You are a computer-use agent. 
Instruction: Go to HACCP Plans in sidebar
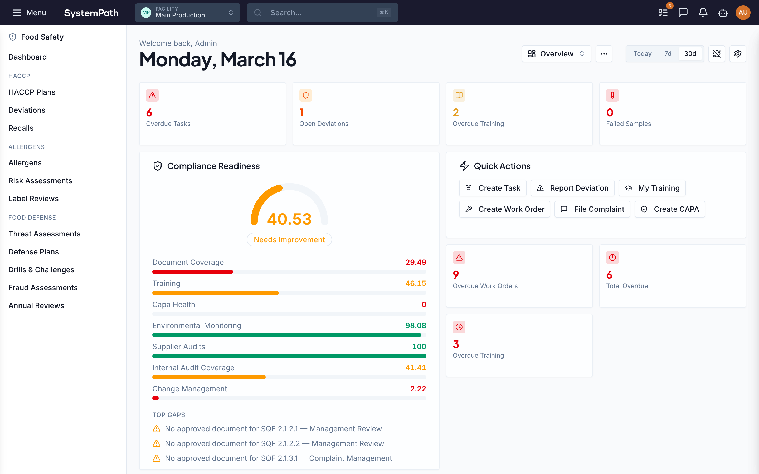tap(32, 92)
